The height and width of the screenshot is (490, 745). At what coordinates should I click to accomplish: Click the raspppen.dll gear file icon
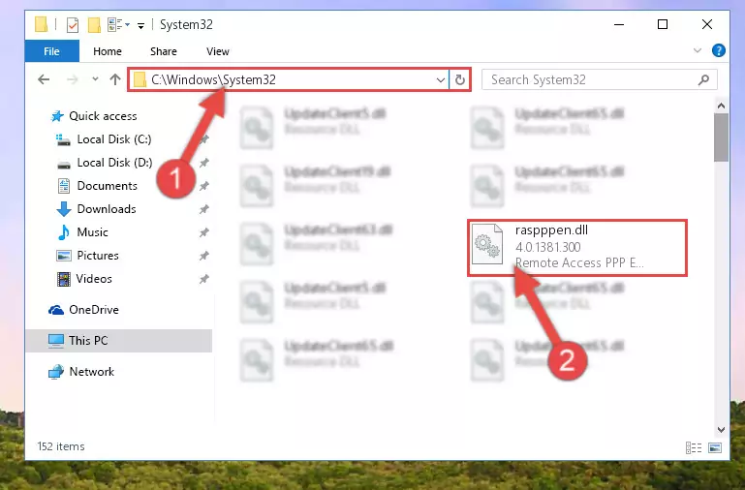click(x=487, y=244)
